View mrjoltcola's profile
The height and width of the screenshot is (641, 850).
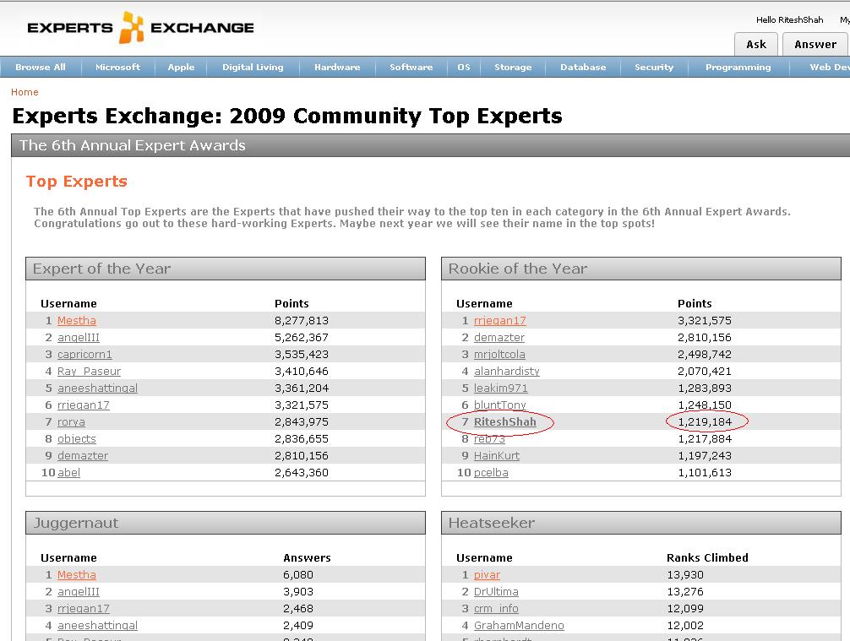click(x=499, y=355)
